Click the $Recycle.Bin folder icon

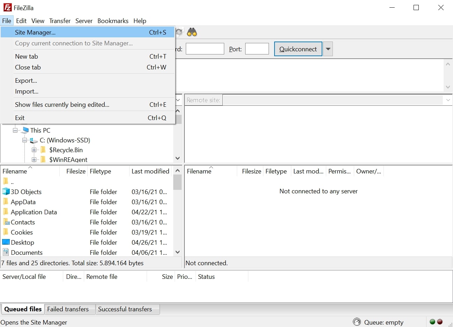pyautogui.click(x=43, y=150)
